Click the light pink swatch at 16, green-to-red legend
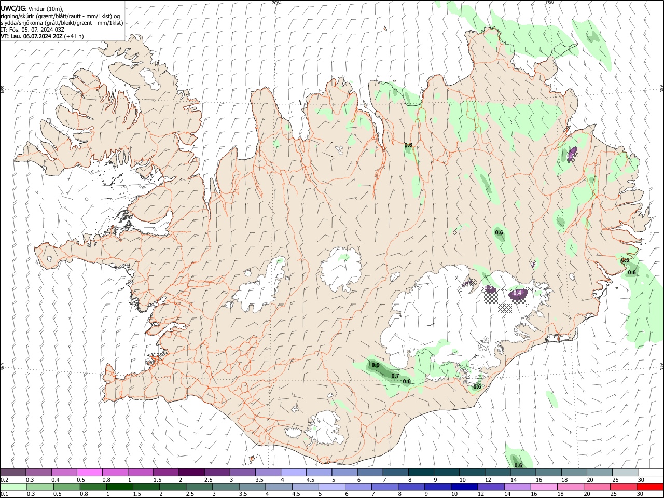 point(544,487)
